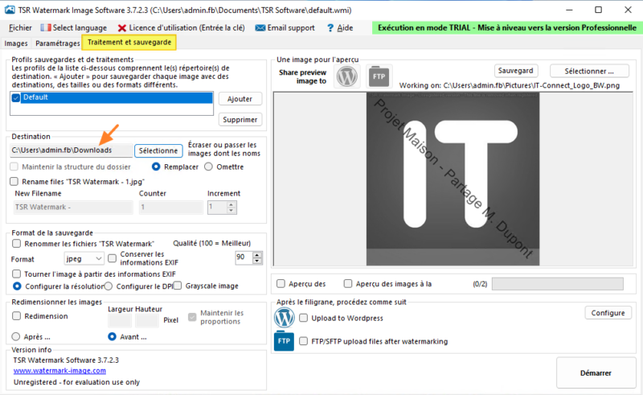Share preview via grey WordPress icon
The image size is (643, 395).
click(x=347, y=76)
